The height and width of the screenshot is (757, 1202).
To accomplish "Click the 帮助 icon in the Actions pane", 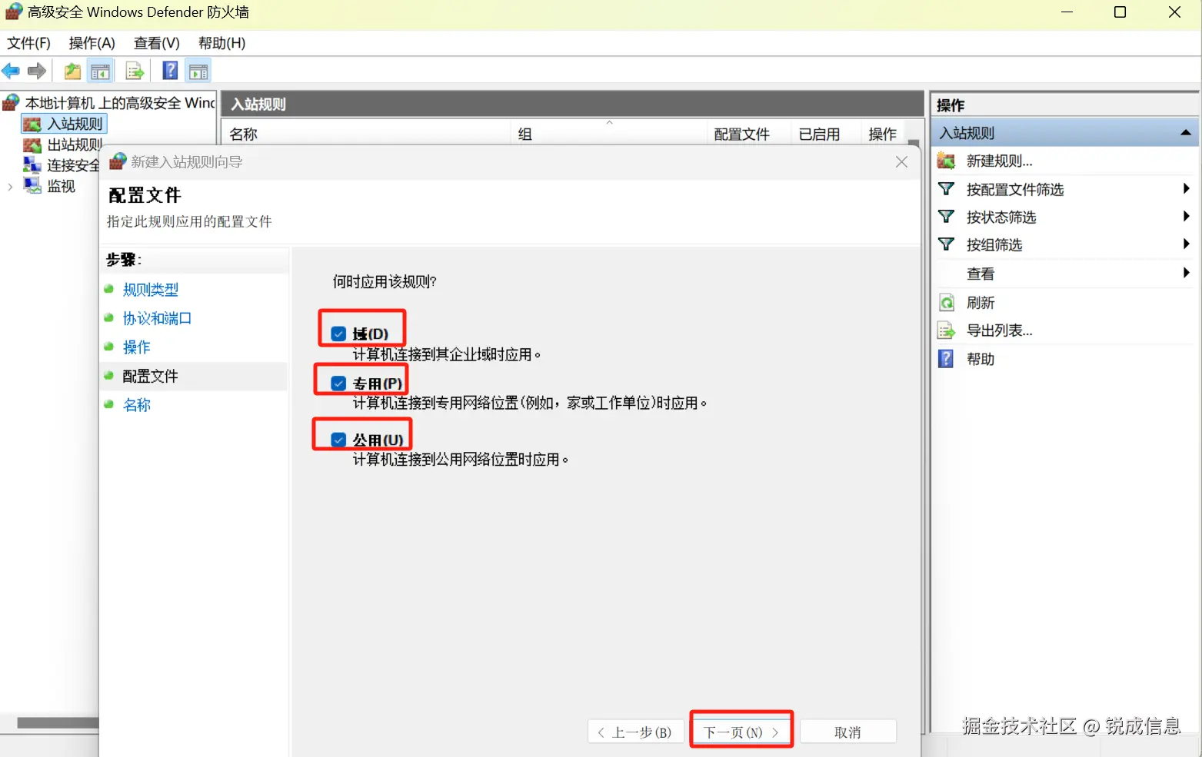I will click(x=947, y=358).
